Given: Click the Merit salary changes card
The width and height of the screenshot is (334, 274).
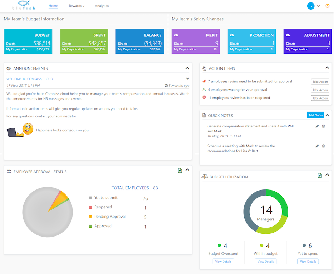Looking at the screenshot, I should pos(196,41).
